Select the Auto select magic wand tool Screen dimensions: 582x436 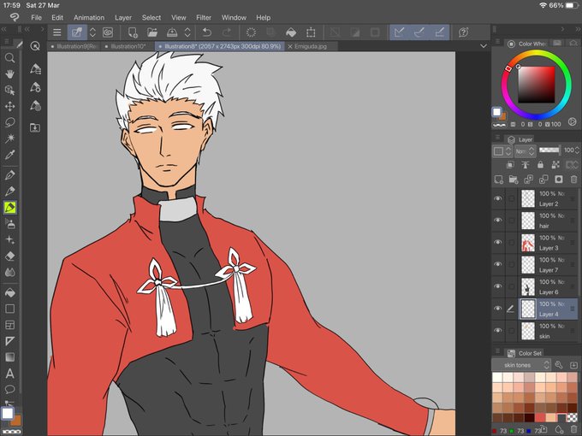tap(9, 138)
